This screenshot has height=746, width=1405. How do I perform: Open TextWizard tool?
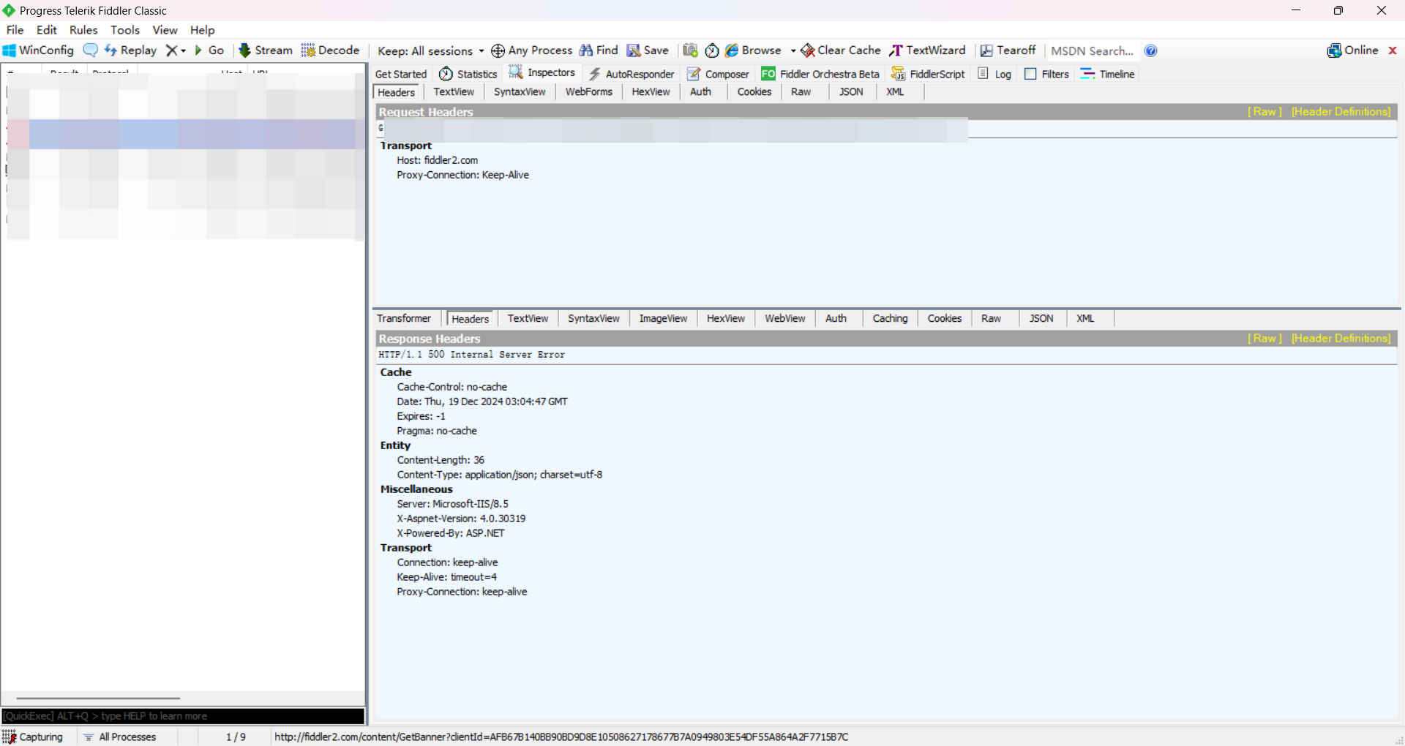[x=927, y=50]
